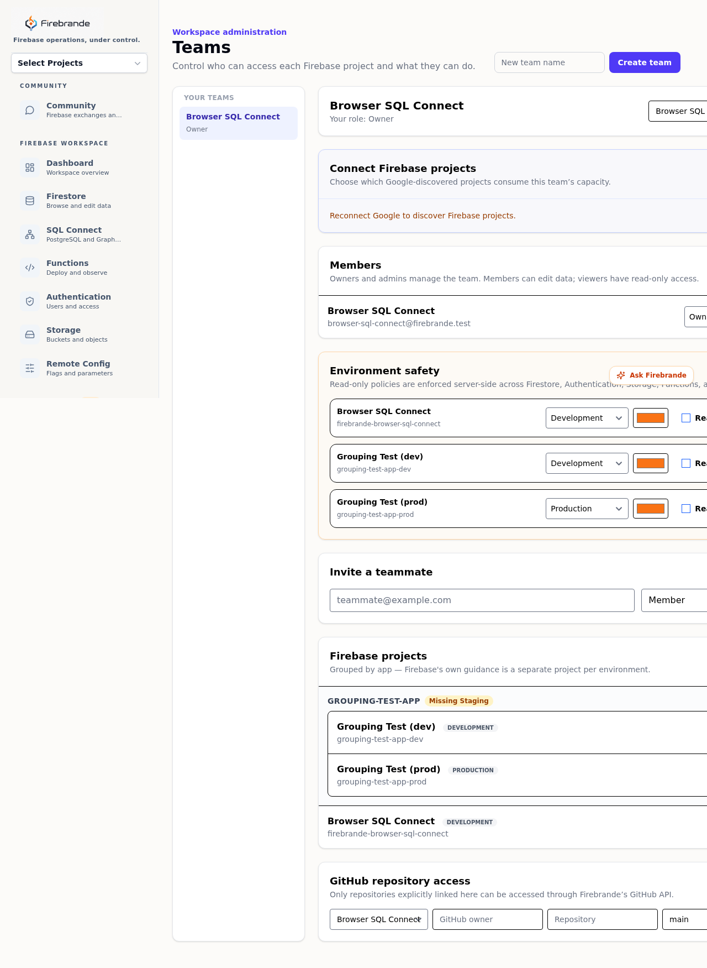Click the sparkle icon on Ask Firebrande
707x968 pixels.
pos(621,375)
